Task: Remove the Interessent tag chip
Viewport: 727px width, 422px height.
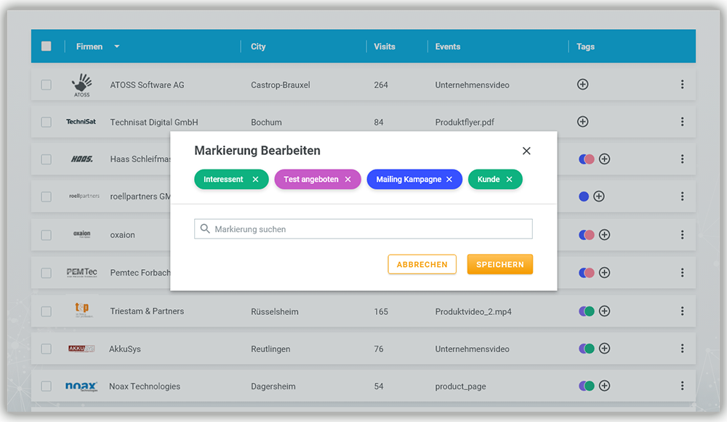Action: [255, 180]
